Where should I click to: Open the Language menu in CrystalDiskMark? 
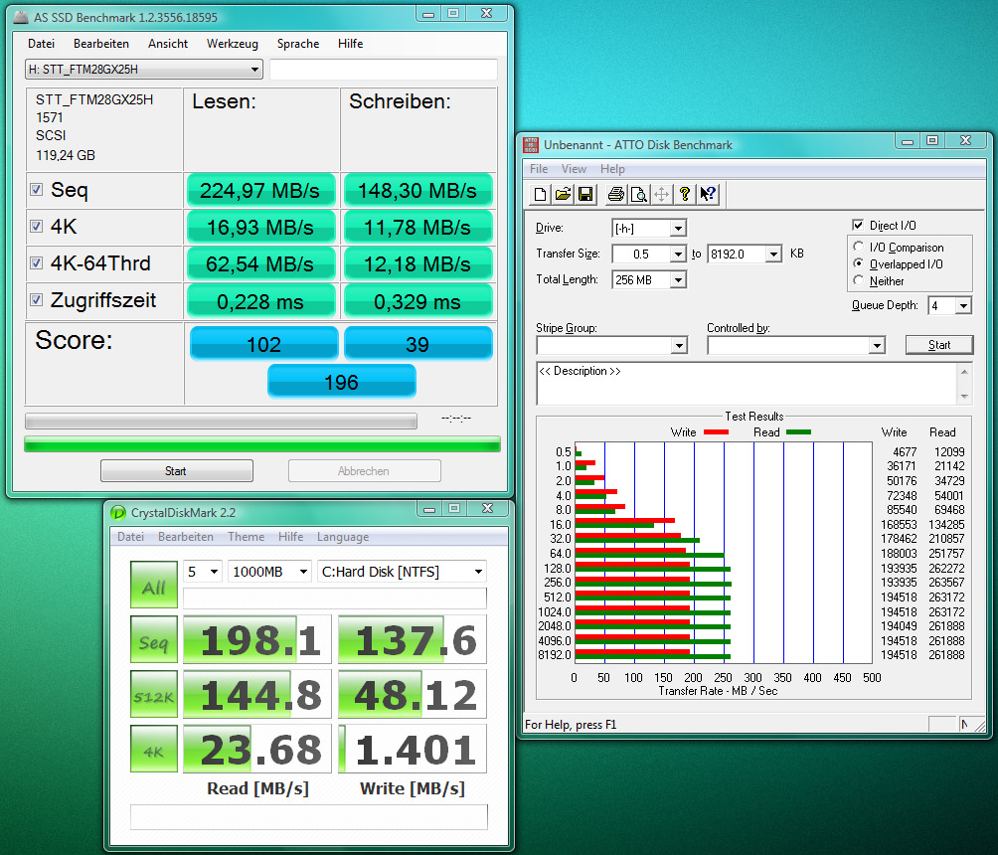(342, 537)
